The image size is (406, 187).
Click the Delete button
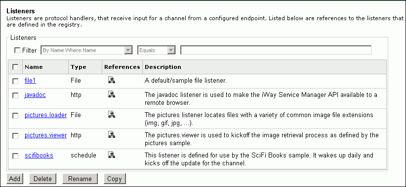42,179
